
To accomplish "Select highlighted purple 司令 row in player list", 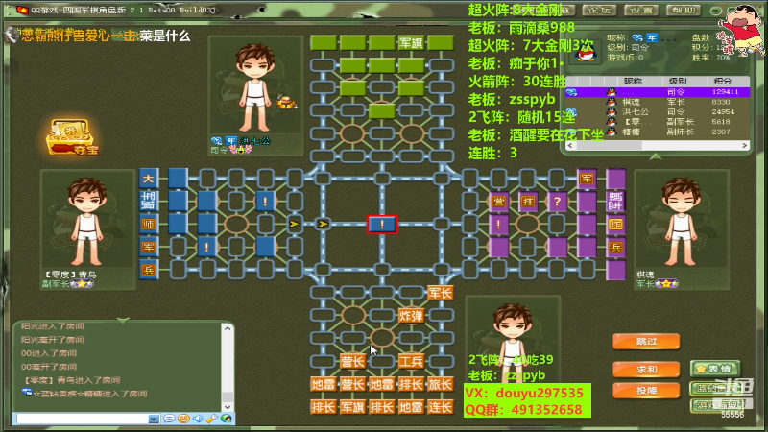I will (x=658, y=92).
